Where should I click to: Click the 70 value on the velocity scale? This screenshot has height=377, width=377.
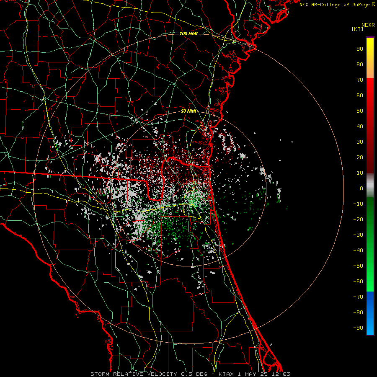point(360,80)
